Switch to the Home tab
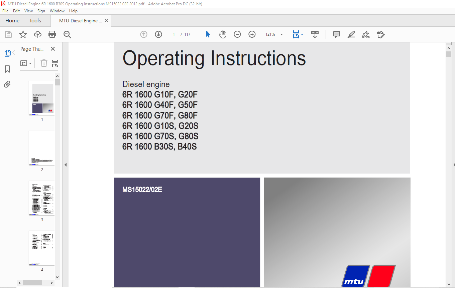The width and height of the screenshot is (455, 288). 12,21
